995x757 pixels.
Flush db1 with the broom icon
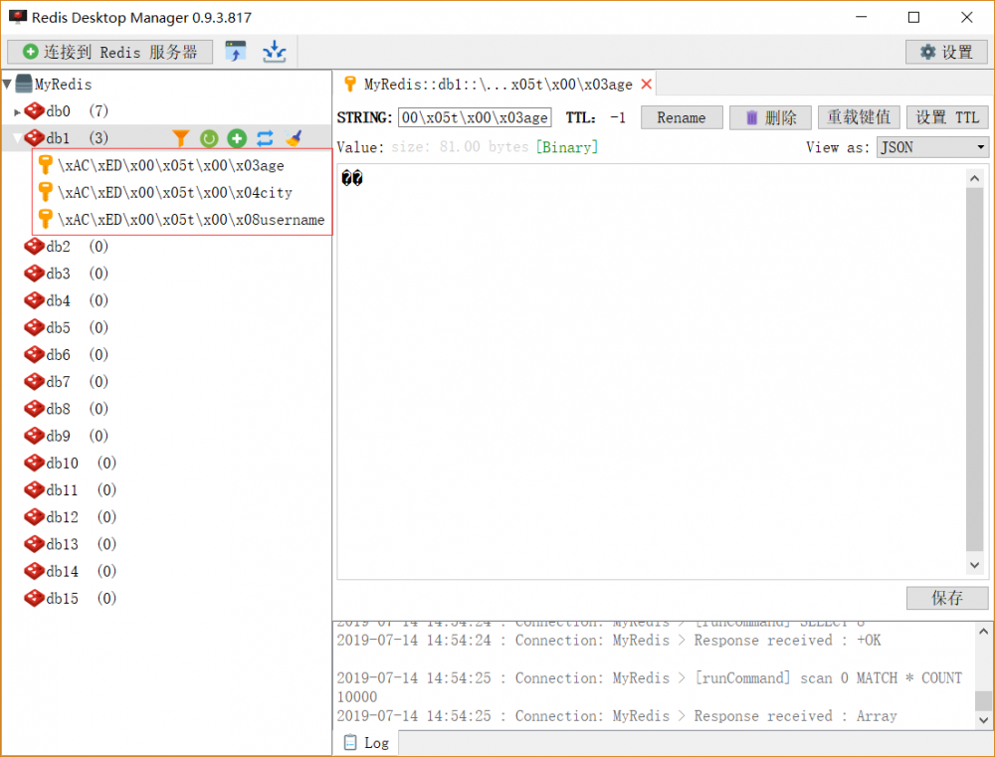[x=292, y=138]
